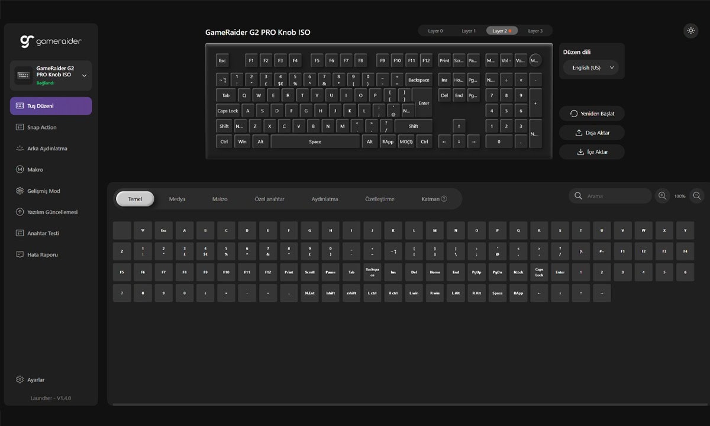Switch to the Aydınlatma tab
The image size is (710, 426).
325,199
